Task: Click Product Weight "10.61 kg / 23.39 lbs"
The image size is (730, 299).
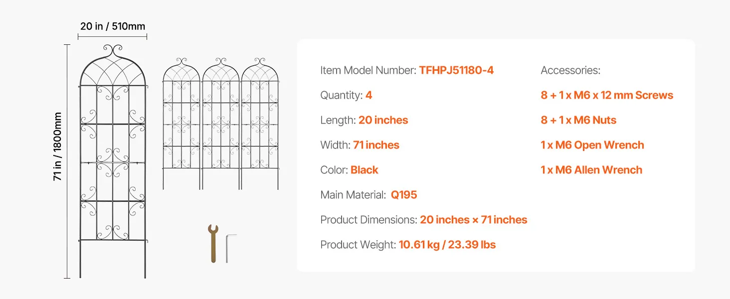Action: coord(447,245)
